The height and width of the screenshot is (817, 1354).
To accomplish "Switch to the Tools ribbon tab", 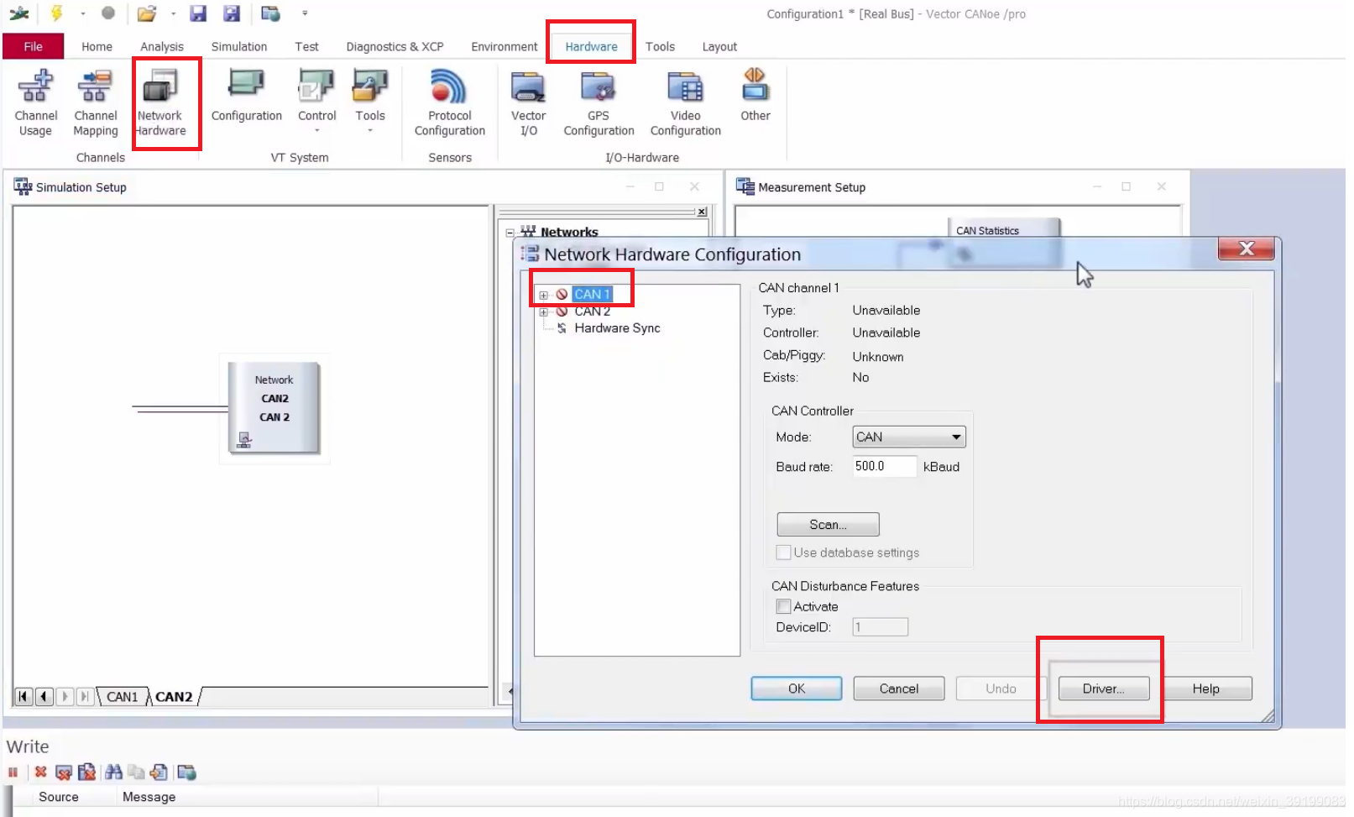I will (660, 46).
